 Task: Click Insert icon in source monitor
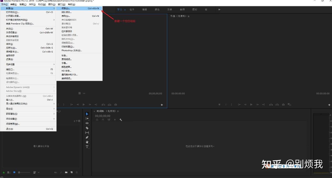tap(103, 104)
